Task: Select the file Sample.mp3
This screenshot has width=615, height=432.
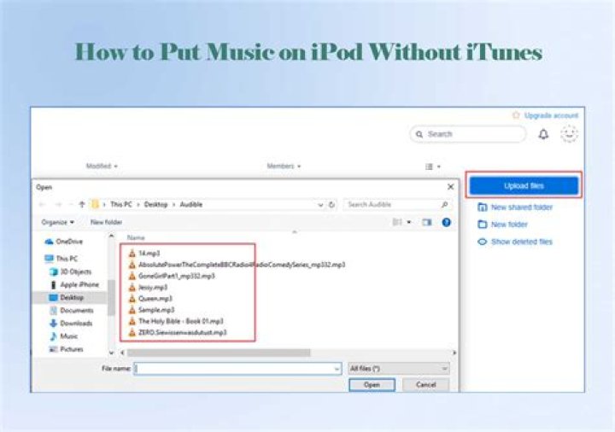Action: point(151,310)
